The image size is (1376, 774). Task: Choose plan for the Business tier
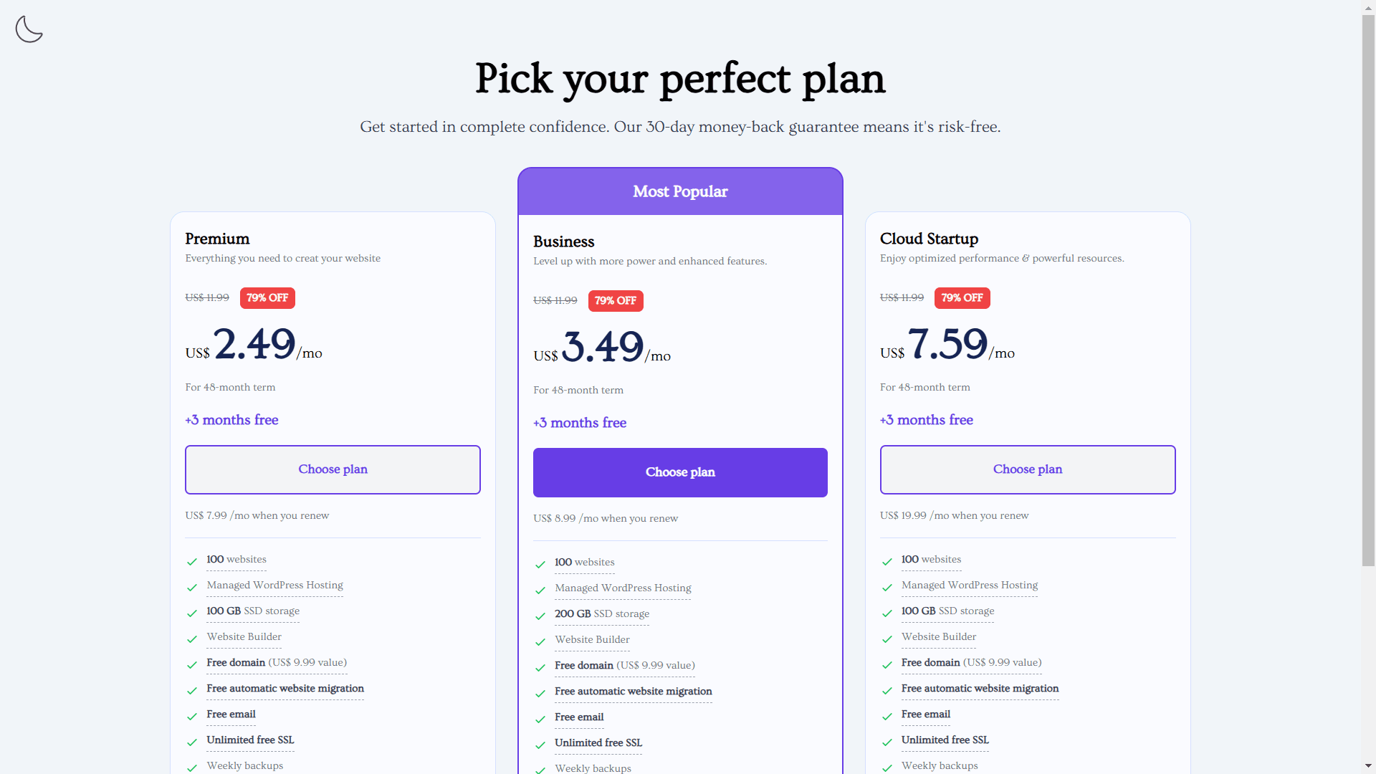(x=679, y=472)
